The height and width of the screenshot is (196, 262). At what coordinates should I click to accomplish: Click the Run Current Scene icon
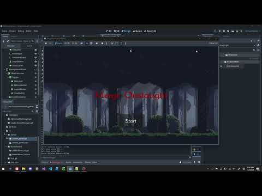pyautogui.click(x=233, y=31)
